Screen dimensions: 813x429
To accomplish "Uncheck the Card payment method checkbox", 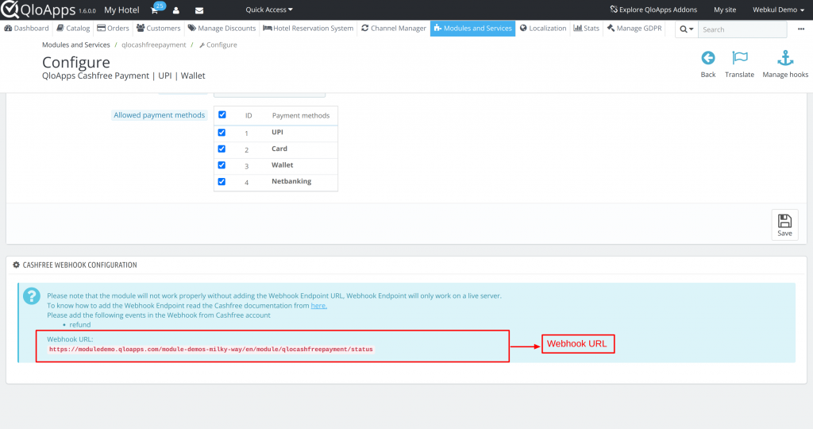I will 222,149.
